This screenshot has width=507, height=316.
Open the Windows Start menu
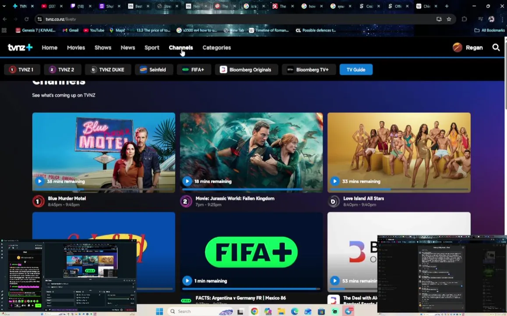pyautogui.click(x=160, y=311)
